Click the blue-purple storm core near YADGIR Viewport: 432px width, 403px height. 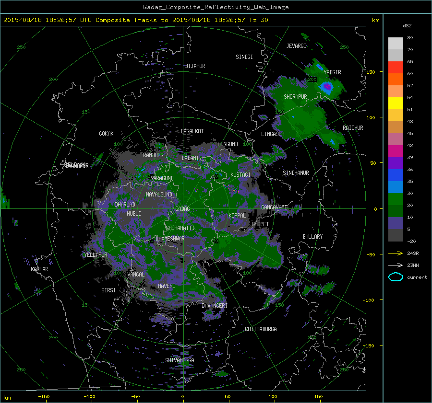point(327,87)
